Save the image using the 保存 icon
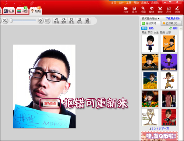 [134, 10]
